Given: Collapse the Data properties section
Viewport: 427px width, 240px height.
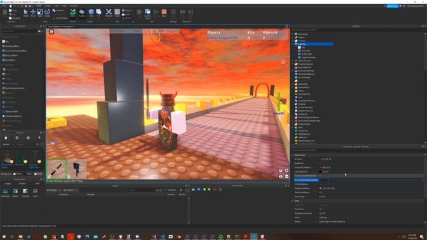Looking at the screenshot, I should (x=293, y=201).
